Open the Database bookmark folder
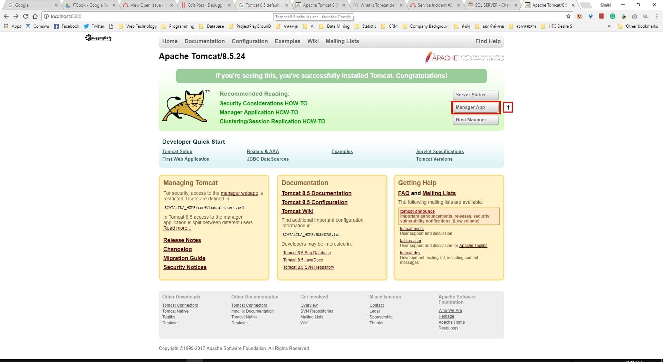The image size is (663, 362). pyautogui.click(x=211, y=26)
